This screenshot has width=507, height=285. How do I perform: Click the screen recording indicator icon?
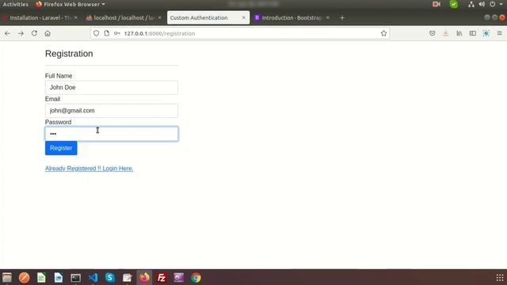click(436, 4)
